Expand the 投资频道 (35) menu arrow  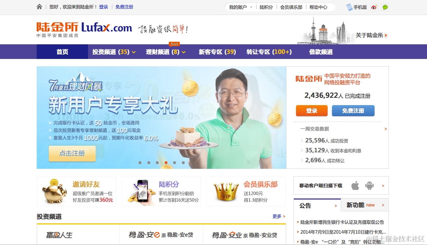click(134, 52)
